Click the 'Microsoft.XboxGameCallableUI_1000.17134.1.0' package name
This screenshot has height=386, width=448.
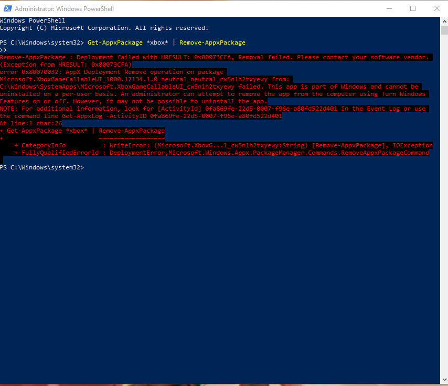point(79,79)
